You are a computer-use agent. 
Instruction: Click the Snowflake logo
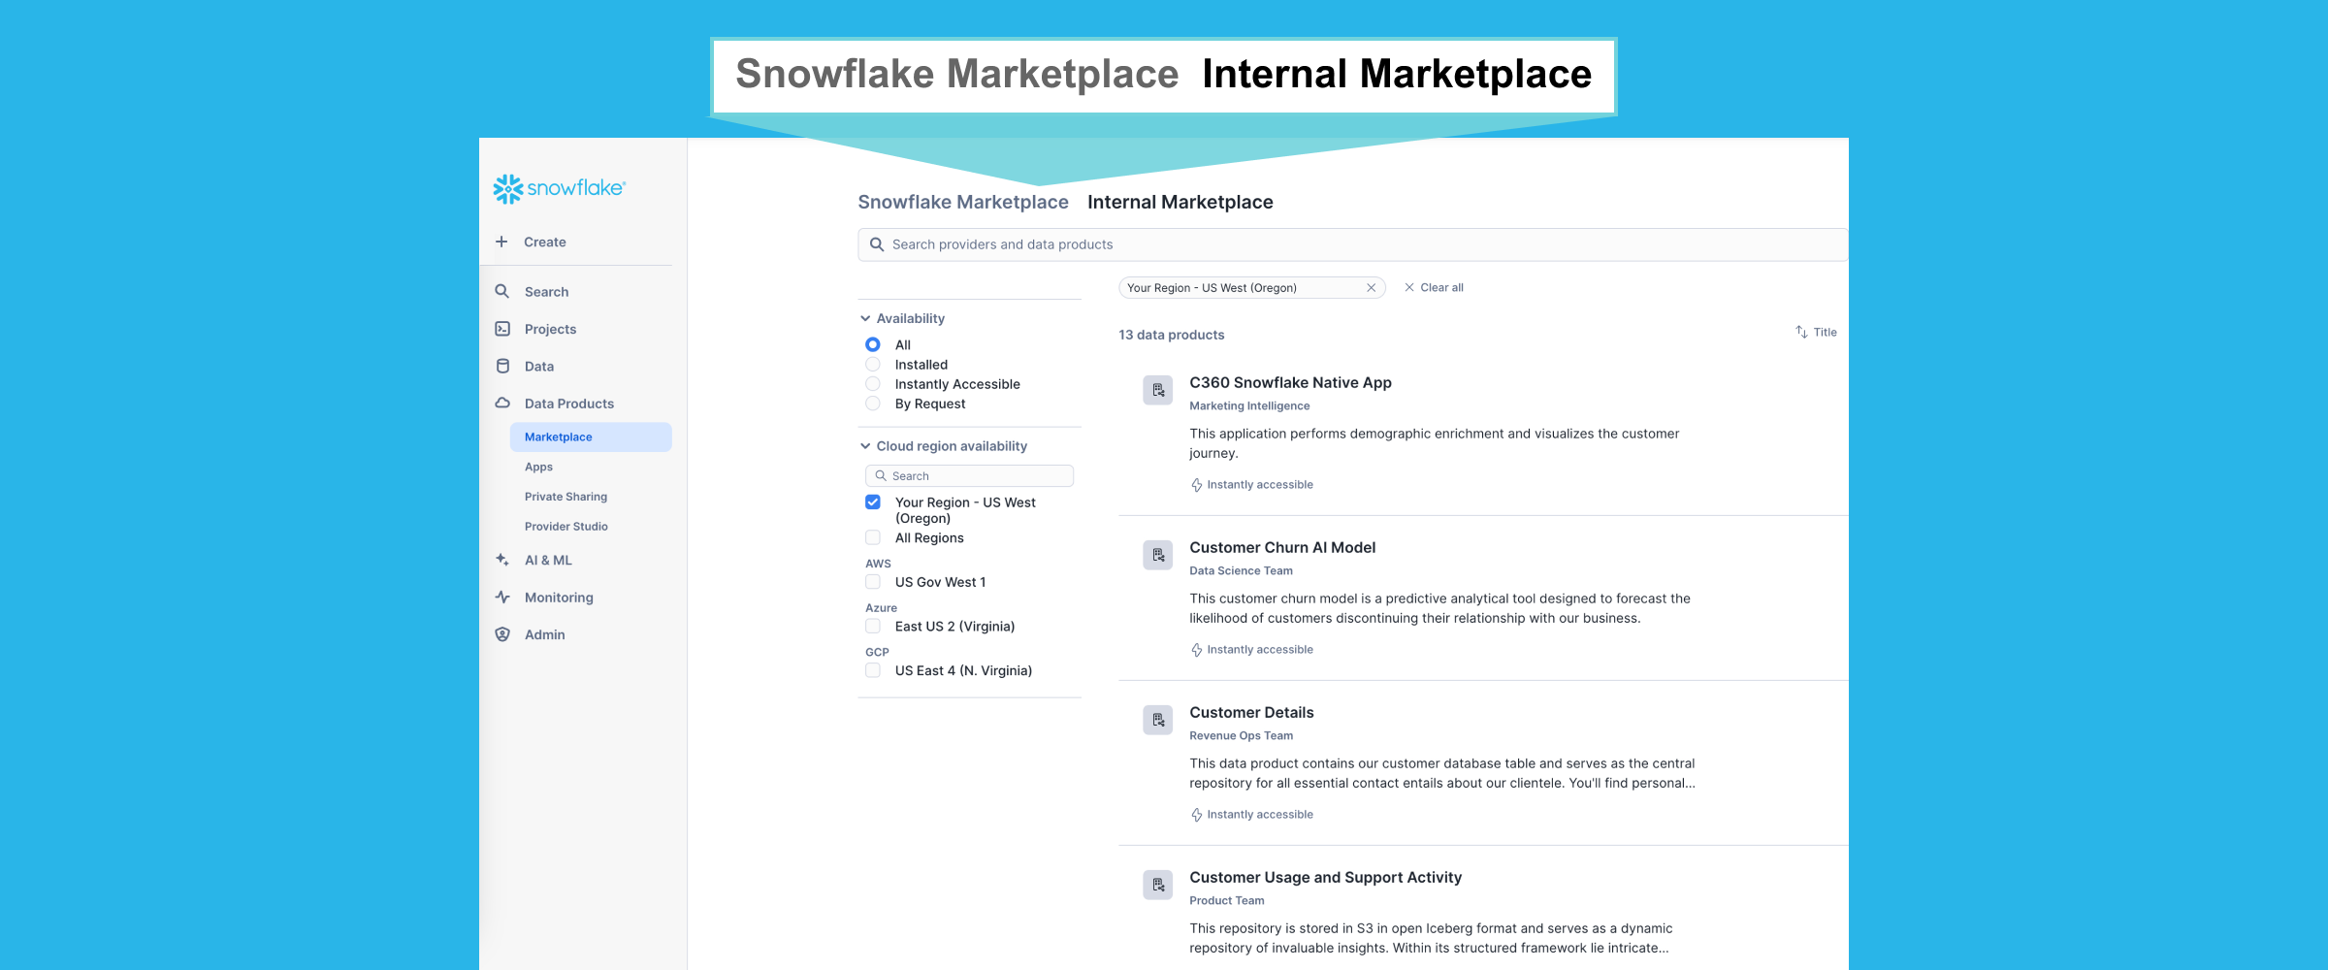(558, 188)
